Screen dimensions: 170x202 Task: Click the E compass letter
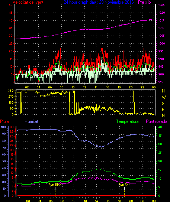[x=163, y=110]
